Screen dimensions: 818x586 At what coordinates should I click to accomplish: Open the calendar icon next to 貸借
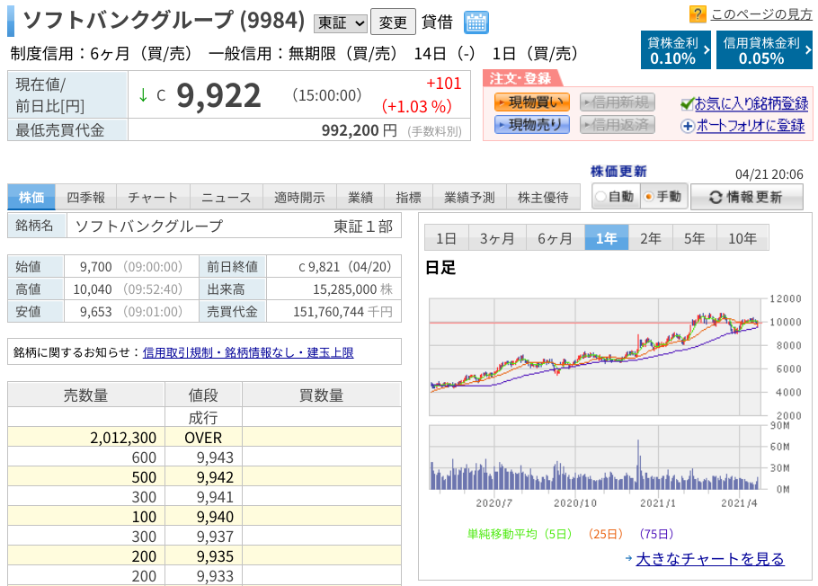[476, 22]
